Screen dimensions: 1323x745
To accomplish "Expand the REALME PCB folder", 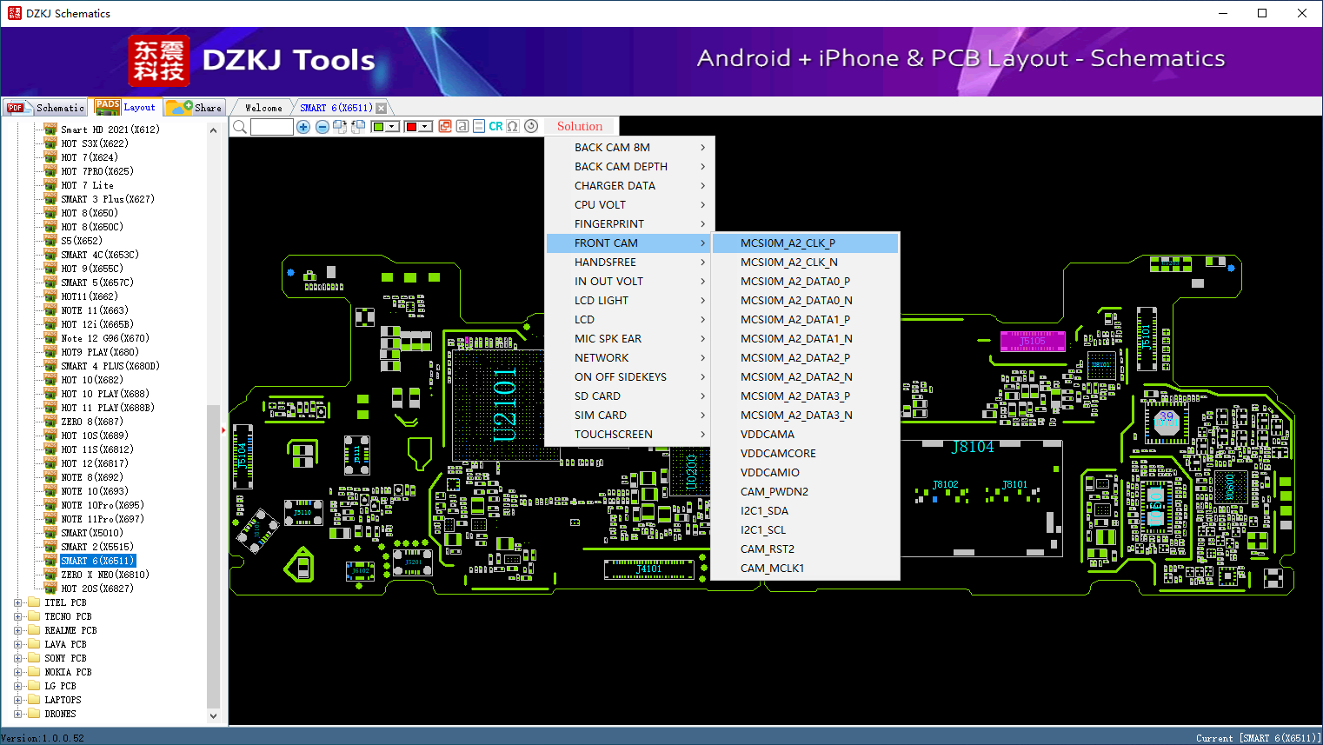I will [x=18, y=630].
